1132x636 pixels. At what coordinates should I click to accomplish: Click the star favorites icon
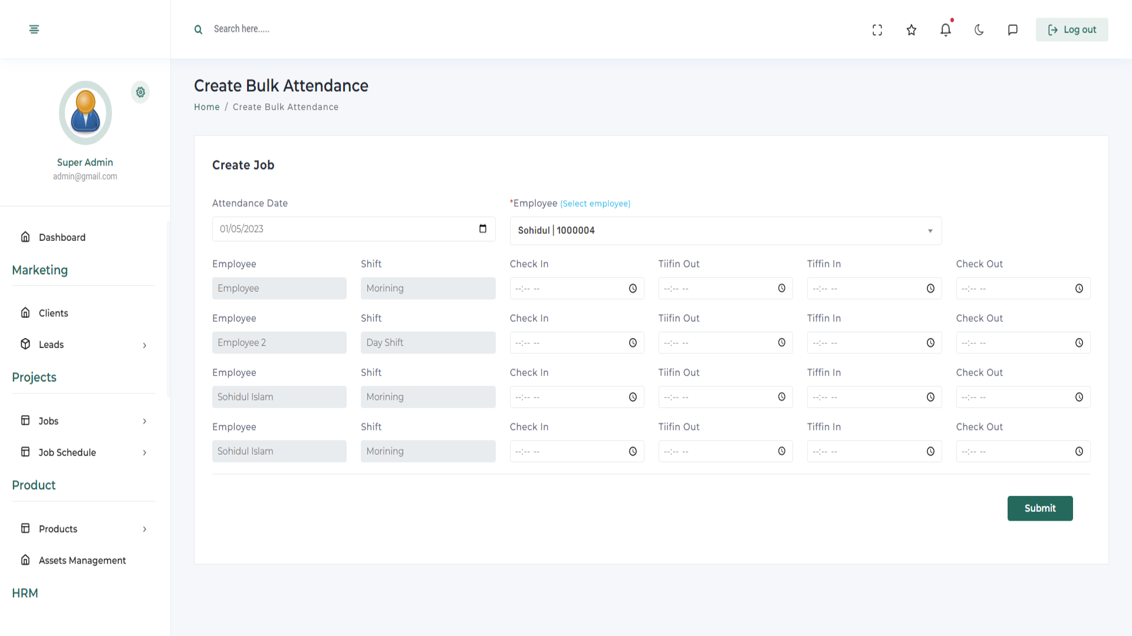click(911, 30)
